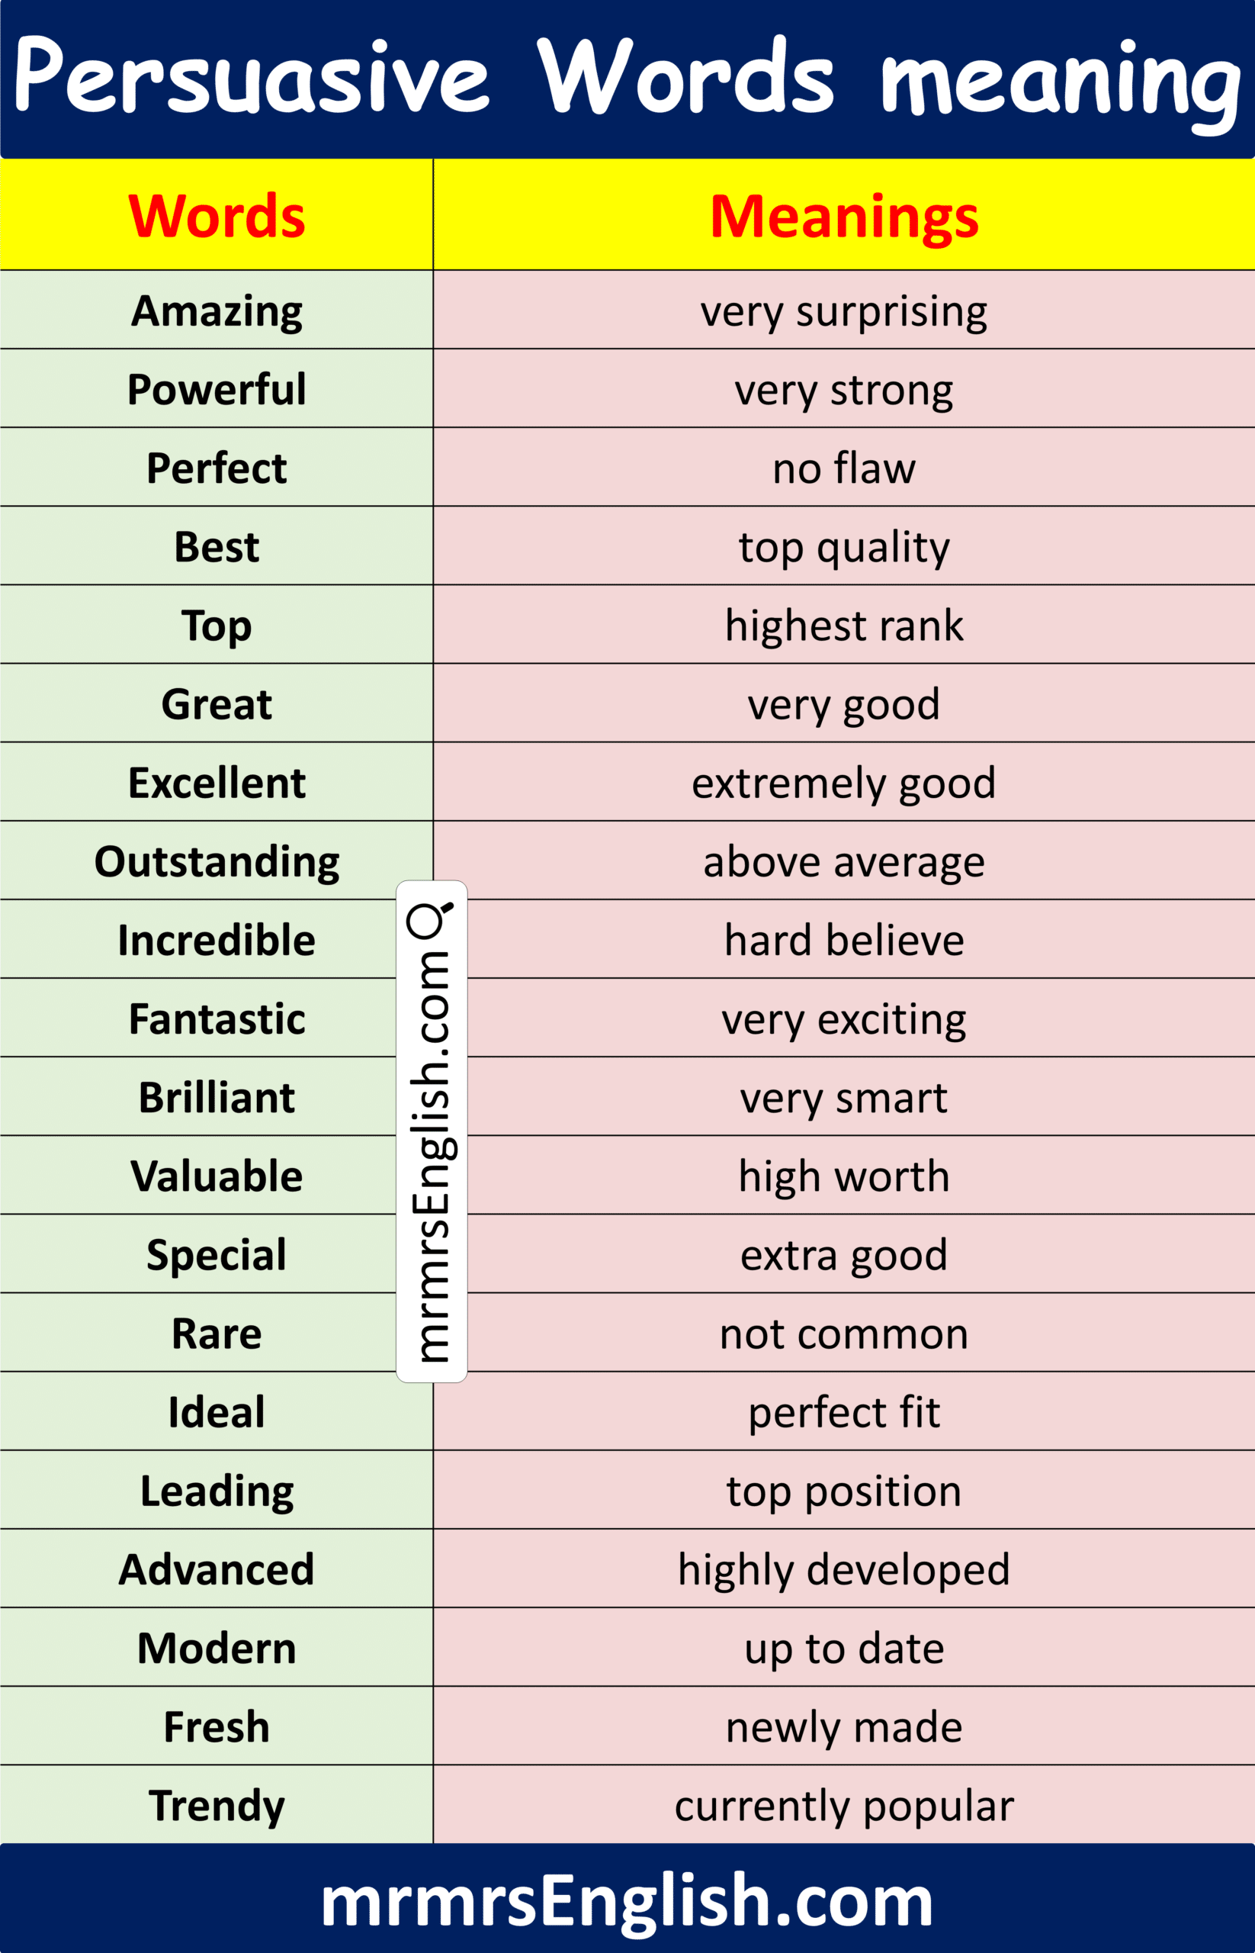This screenshot has width=1255, height=1953.
Task: Open the mrmrsEnglish.com footer link
Action: [x=627, y=1900]
